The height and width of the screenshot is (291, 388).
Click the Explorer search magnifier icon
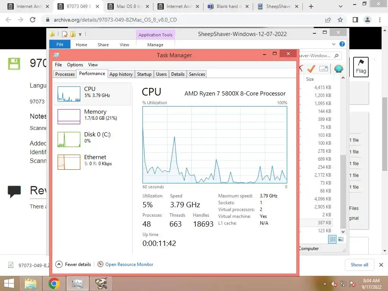click(336, 56)
